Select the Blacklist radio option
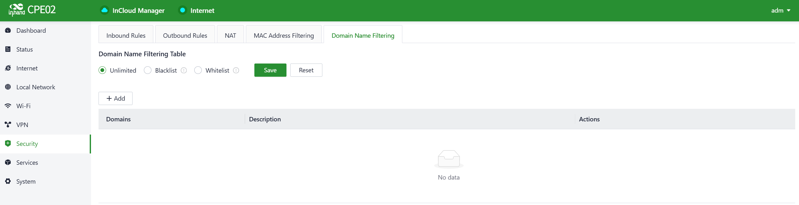This screenshot has height=205, width=799. pyautogui.click(x=148, y=70)
